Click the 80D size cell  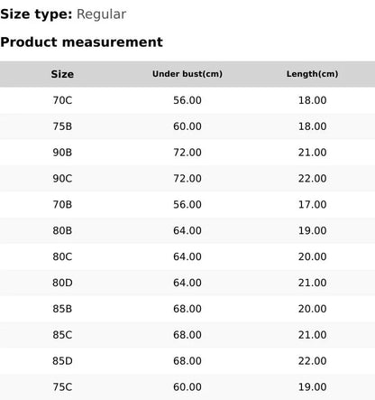pos(62,283)
